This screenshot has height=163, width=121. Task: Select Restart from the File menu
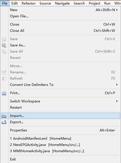[16, 108]
